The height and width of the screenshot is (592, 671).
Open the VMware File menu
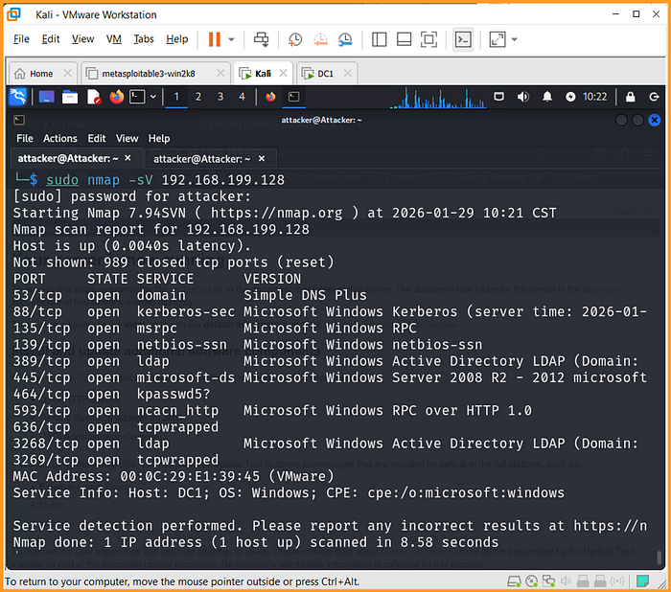click(21, 39)
